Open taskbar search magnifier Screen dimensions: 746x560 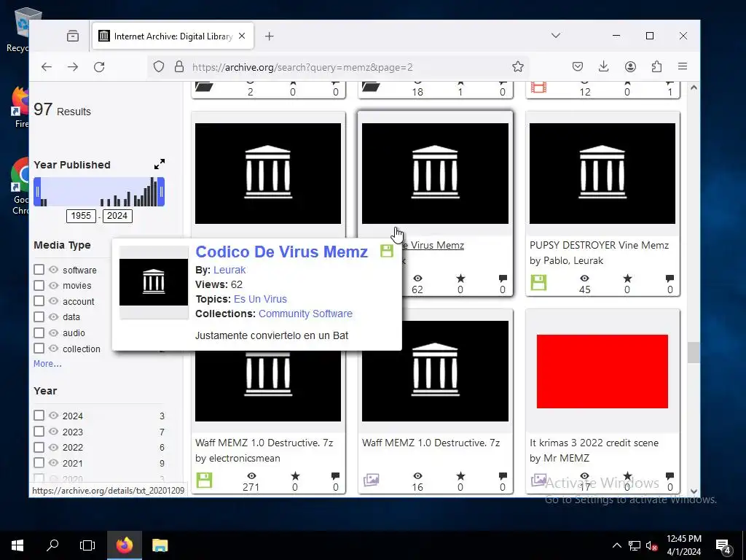pos(52,545)
